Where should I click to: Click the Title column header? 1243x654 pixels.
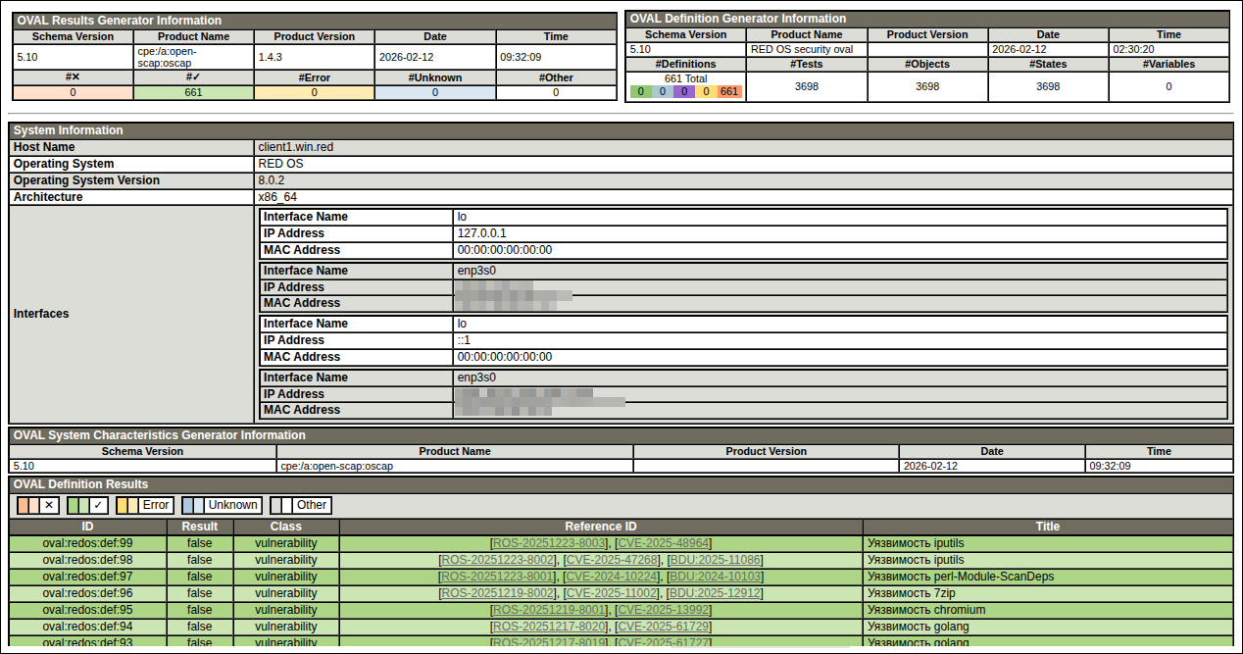1047,527
